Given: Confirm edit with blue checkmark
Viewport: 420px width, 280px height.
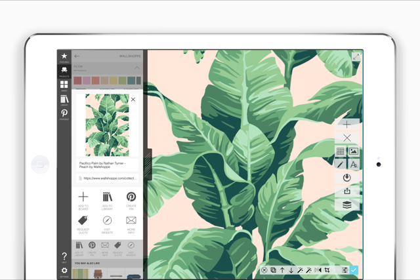Looking at the screenshot, I should click(x=354, y=270).
